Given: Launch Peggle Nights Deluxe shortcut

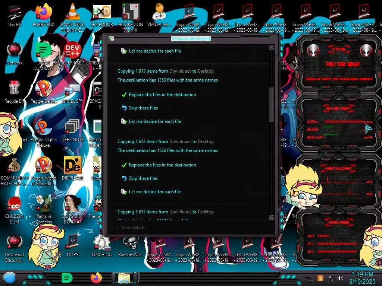Looking at the screenshot, I should (x=44, y=133).
